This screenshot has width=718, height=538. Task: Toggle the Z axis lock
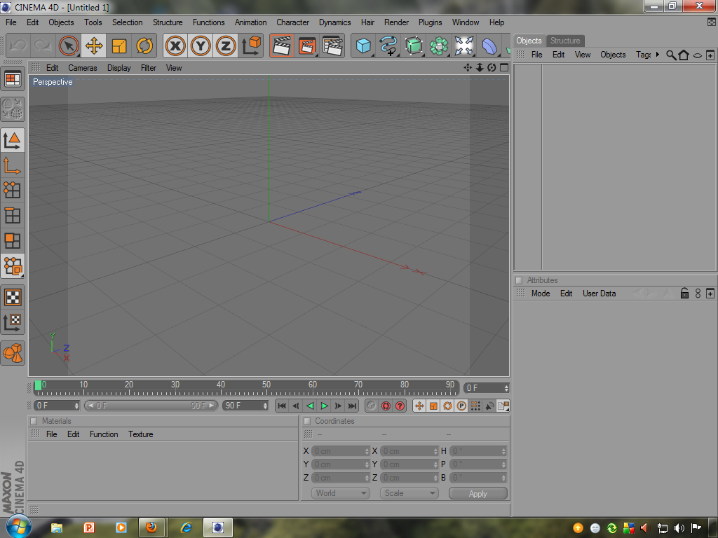click(x=225, y=46)
